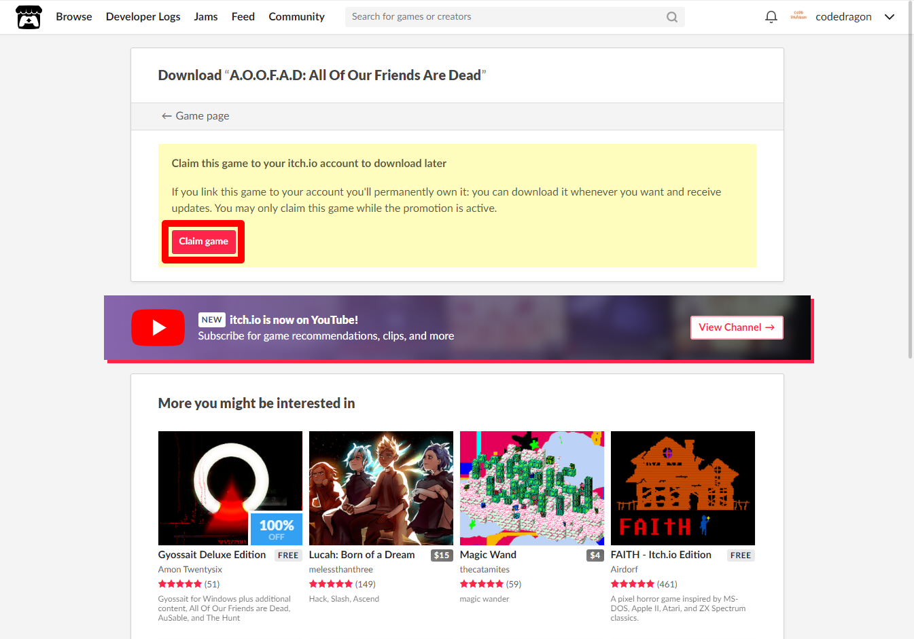Open the A.O.O.F.A.D game title link
The image size is (914, 639).
pyautogui.click(x=355, y=75)
